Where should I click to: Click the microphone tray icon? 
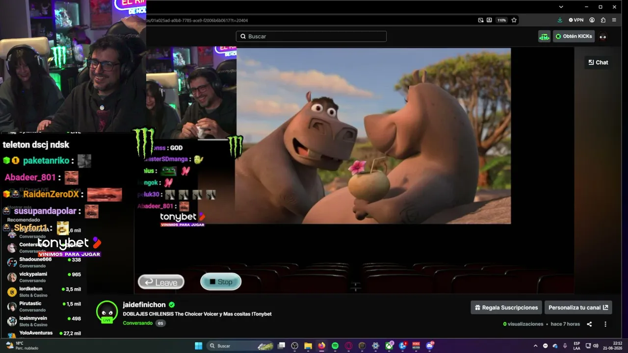(565, 346)
